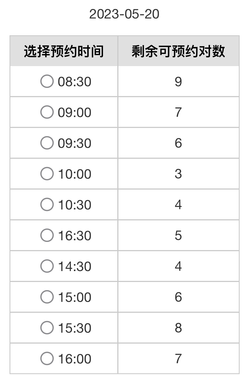Click the 2023-05-20 date heading

tap(124, 14)
